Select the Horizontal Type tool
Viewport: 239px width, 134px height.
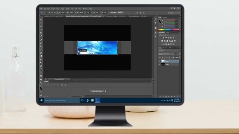41,69
